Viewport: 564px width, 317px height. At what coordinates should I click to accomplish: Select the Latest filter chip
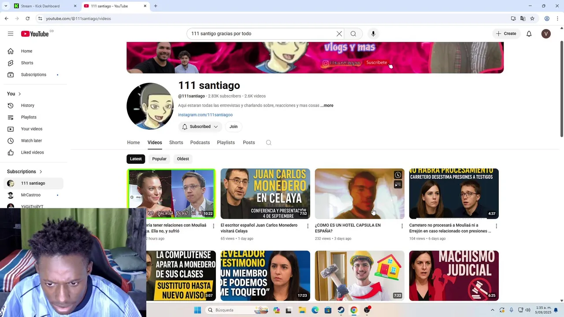point(136,159)
